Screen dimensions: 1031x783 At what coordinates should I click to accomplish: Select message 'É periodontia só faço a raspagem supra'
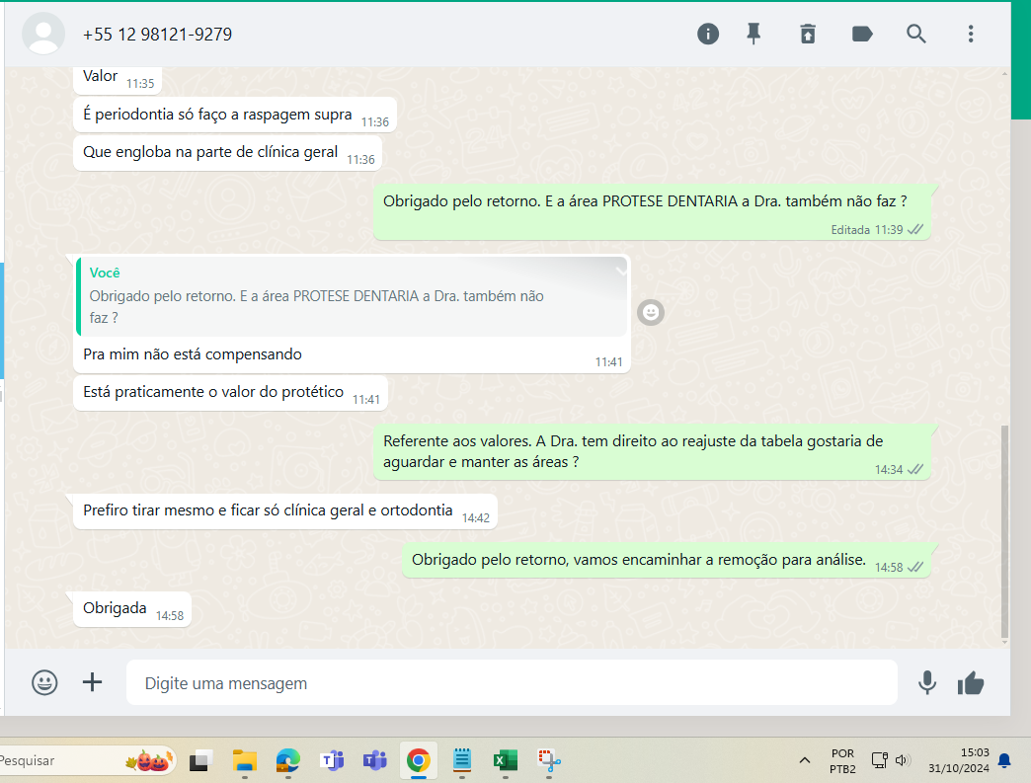point(235,116)
